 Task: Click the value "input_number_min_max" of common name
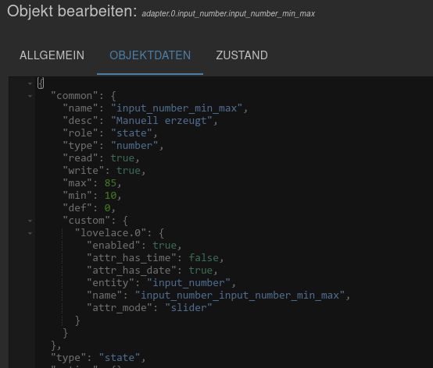pyautogui.click(x=176, y=108)
